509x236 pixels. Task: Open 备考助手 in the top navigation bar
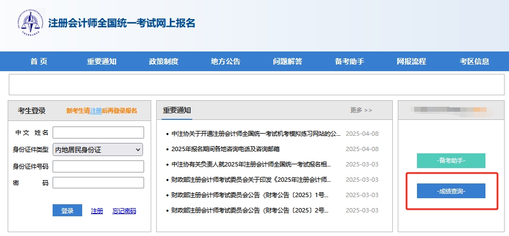(x=350, y=62)
